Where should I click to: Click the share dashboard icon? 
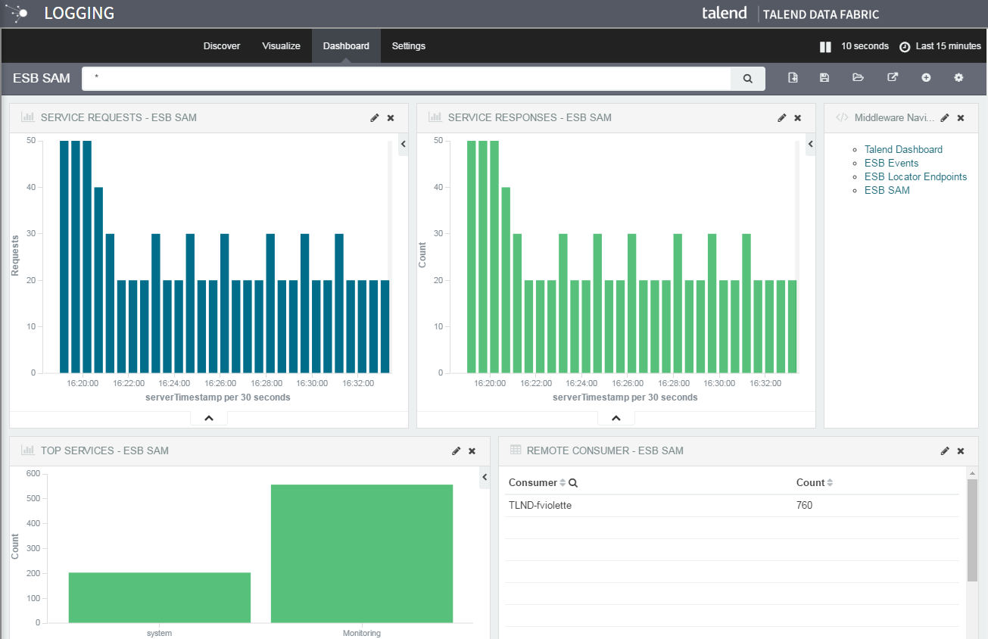pyautogui.click(x=893, y=78)
